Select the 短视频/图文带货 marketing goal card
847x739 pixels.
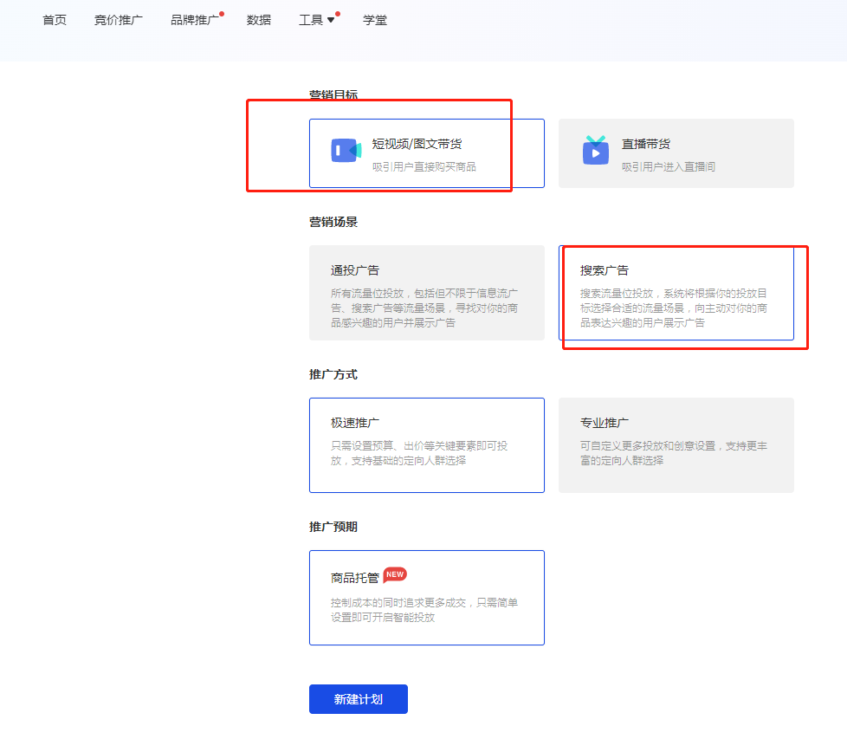[x=427, y=152]
